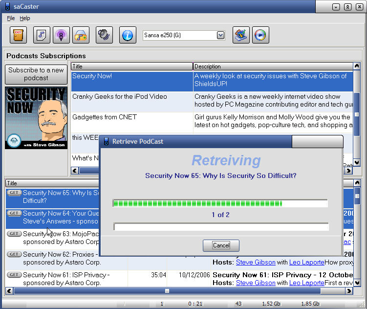Click GET for Security Now 65

(14, 193)
